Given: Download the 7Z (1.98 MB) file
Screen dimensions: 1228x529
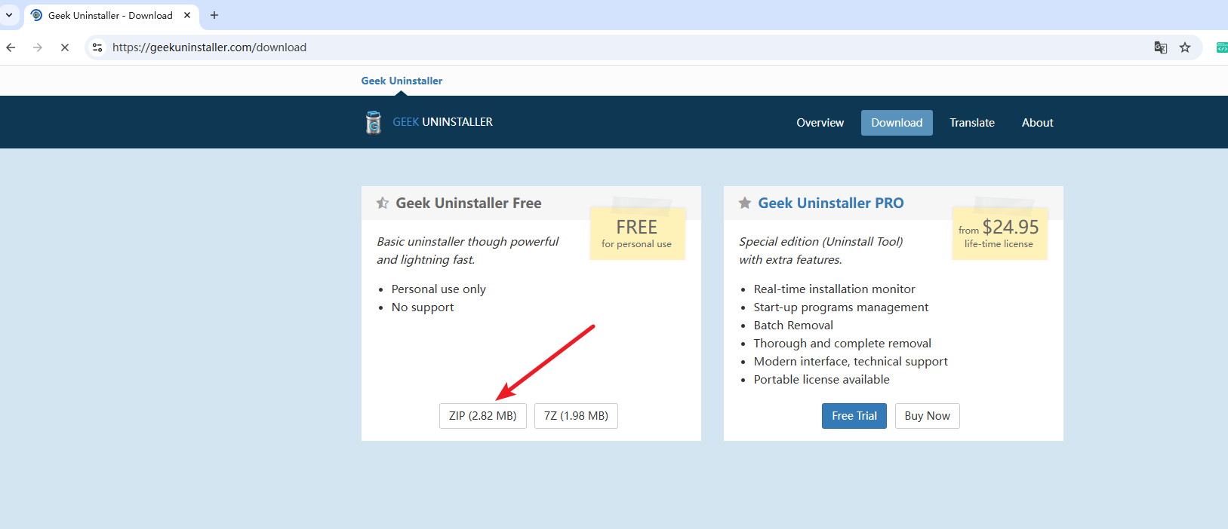Looking at the screenshot, I should 576,416.
